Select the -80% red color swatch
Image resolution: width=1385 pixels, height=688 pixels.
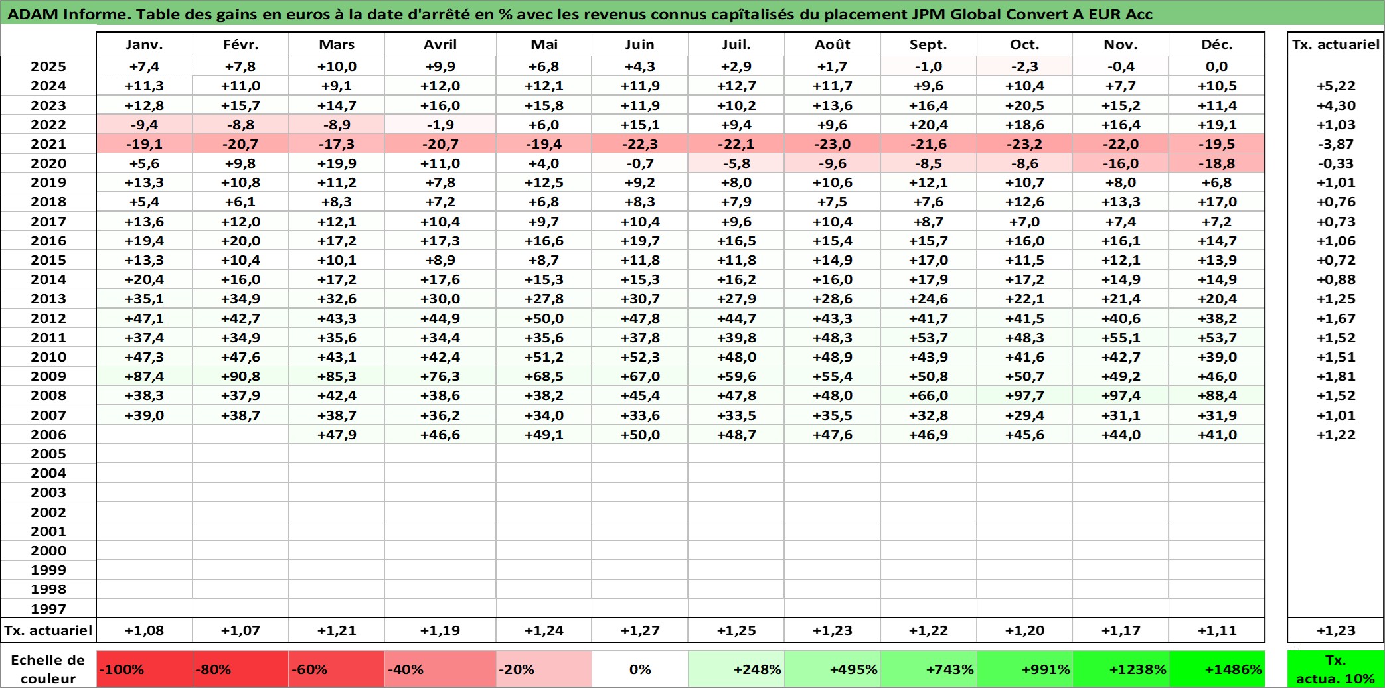coord(240,669)
